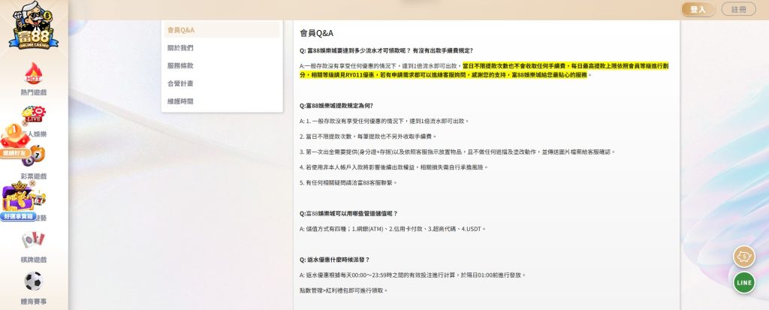The height and width of the screenshot is (310, 769).
Task: Click answer item 4 about 非本人帳戶入款
Action: [394, 167]
